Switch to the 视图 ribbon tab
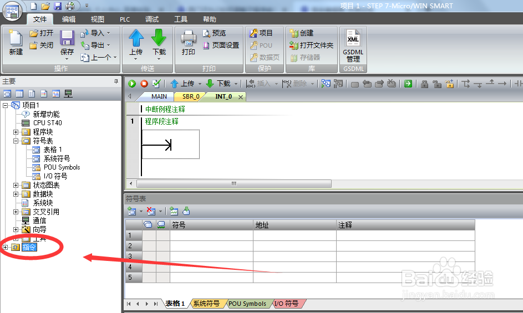Image resolution: width=523 pixels, height=313 pixels. tap(98, 19)
